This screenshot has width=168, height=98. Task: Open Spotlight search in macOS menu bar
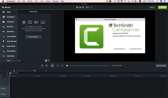coord(157,1)
